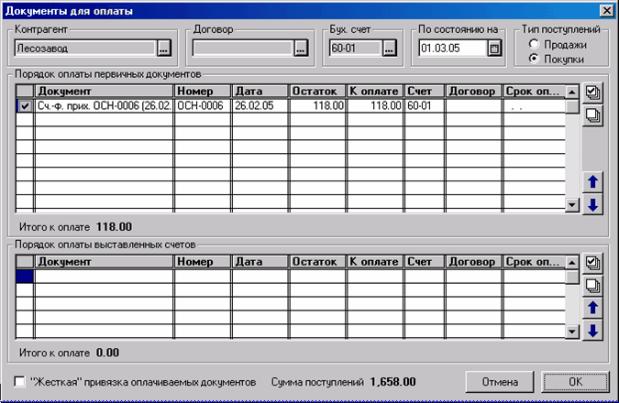This screenshot has width=619, height=403.
Task: Click the Остаток column header in top table
Action: pyautogui.click(x=317, y=92)
